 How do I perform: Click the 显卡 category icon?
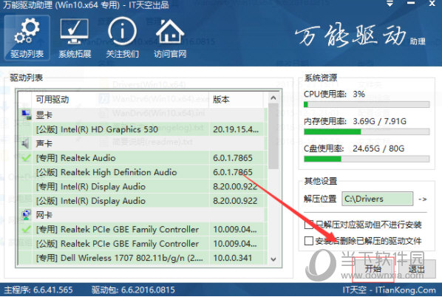coord(27,115)
